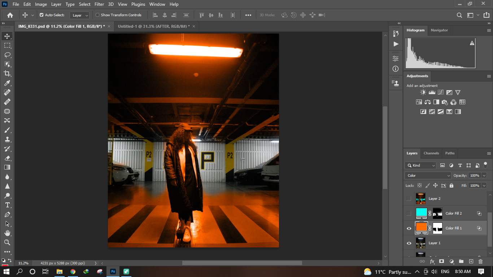Open the search magnifier icon
493x277 pixels.
(x=459, y=15)
